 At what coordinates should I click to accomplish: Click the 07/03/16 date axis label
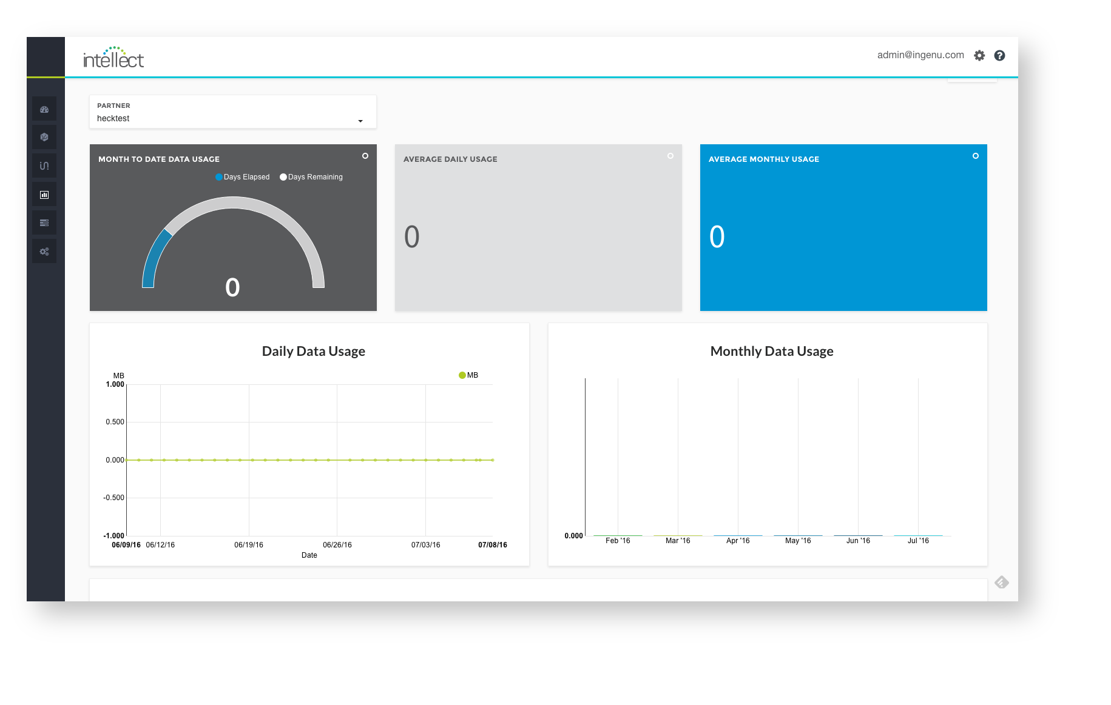pos(426,545)
